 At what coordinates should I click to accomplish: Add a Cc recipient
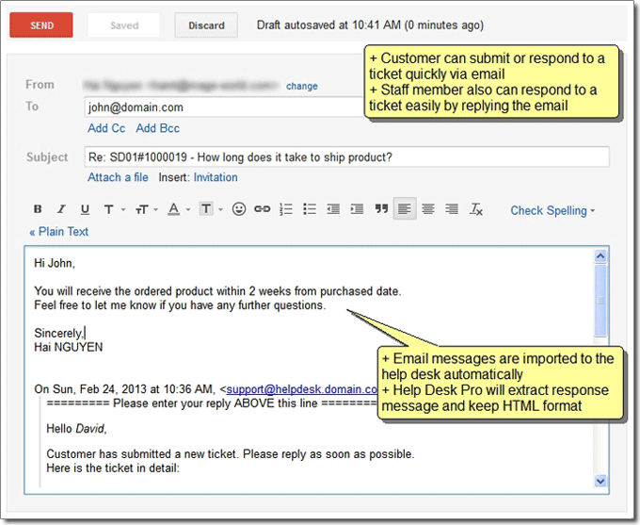click(106, 128)
